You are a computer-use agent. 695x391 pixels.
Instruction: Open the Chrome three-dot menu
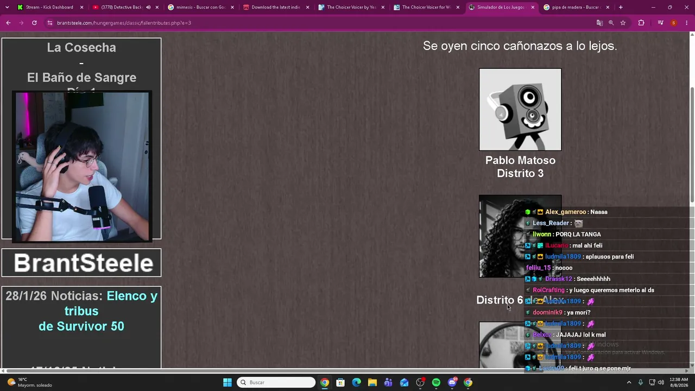point(687,23)
